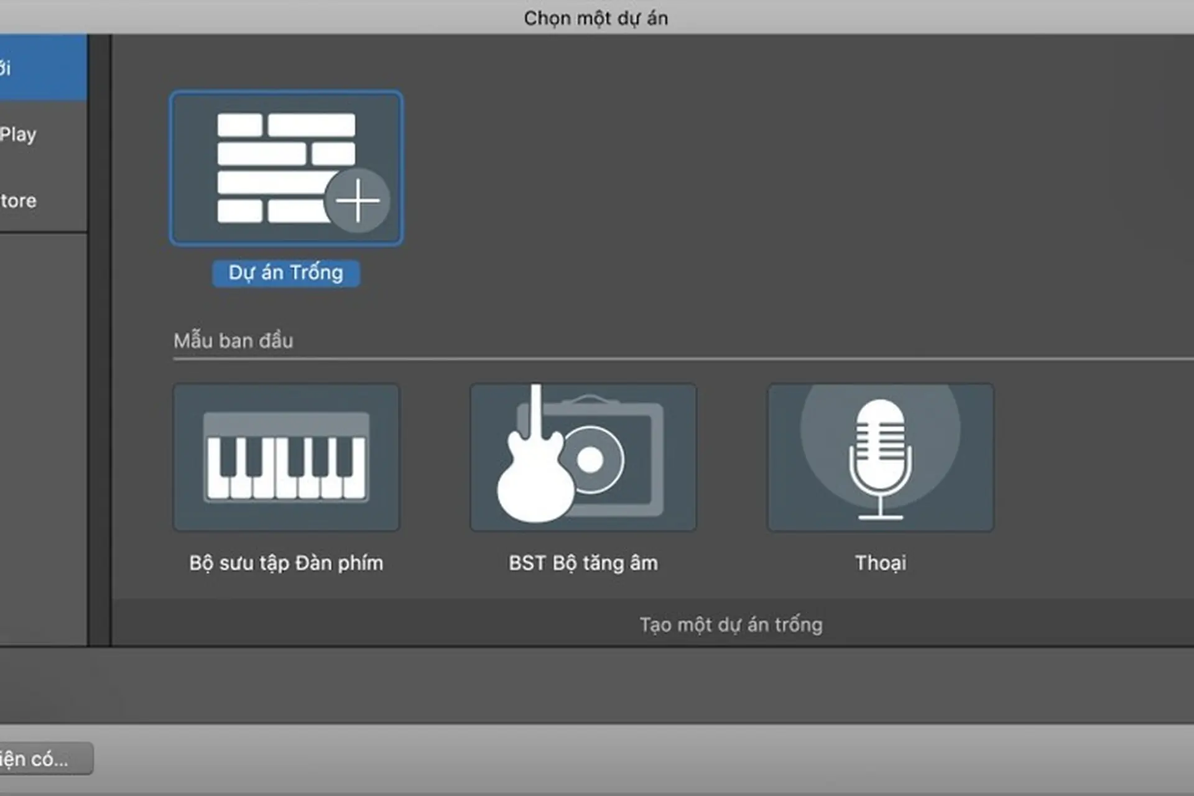Pick the guitar and amp collection icon
This screenshot has width=1194, height=796.
click(583, 457)
